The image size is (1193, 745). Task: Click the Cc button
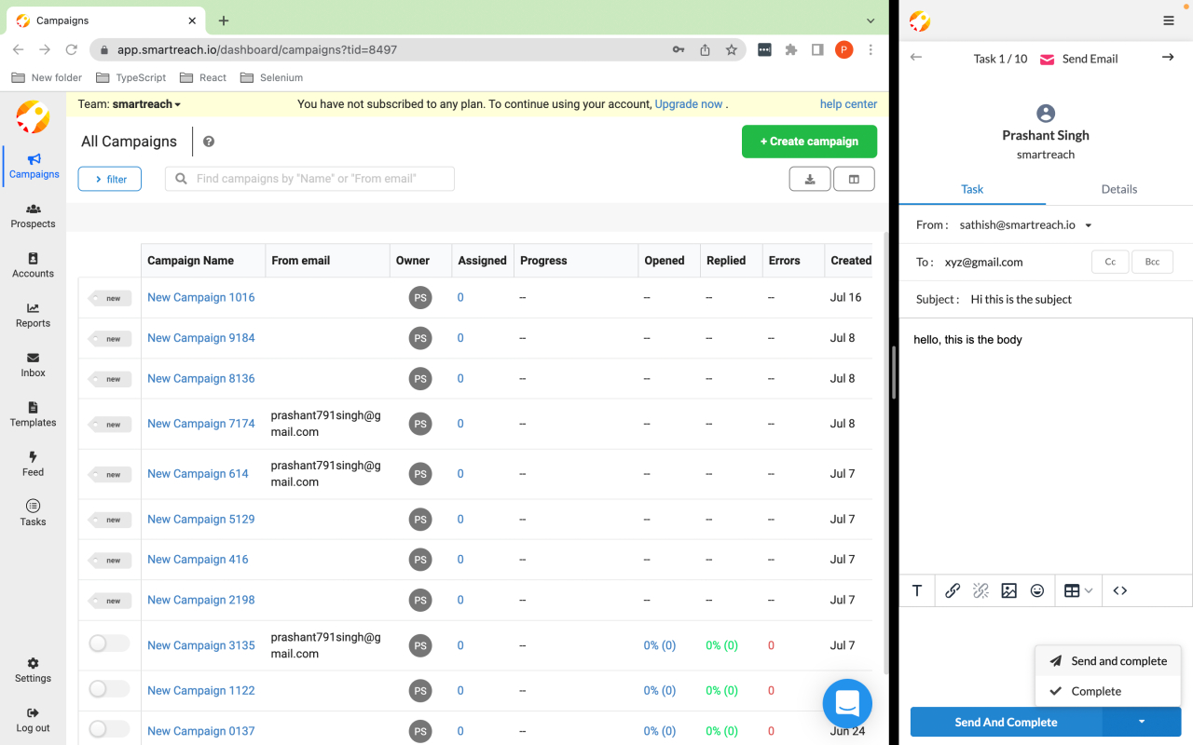tap(1110, 262)
